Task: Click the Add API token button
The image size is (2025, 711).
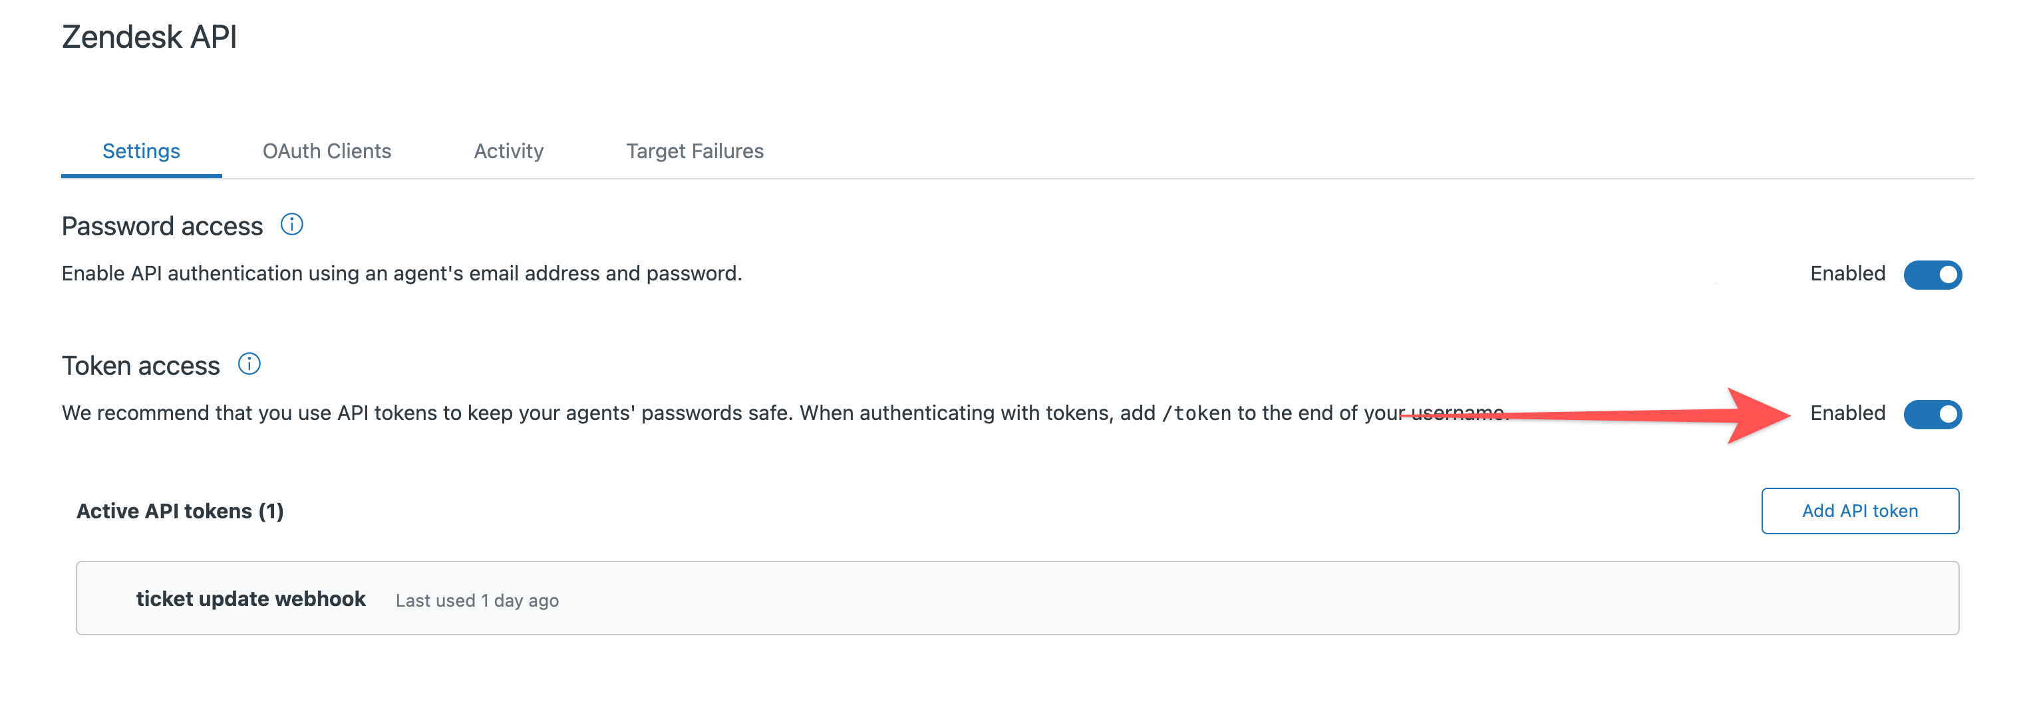Action: (1860, 511)
